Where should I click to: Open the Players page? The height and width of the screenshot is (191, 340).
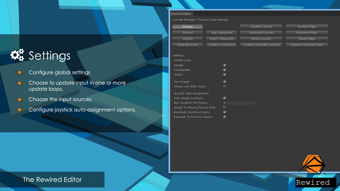[188, 33]
